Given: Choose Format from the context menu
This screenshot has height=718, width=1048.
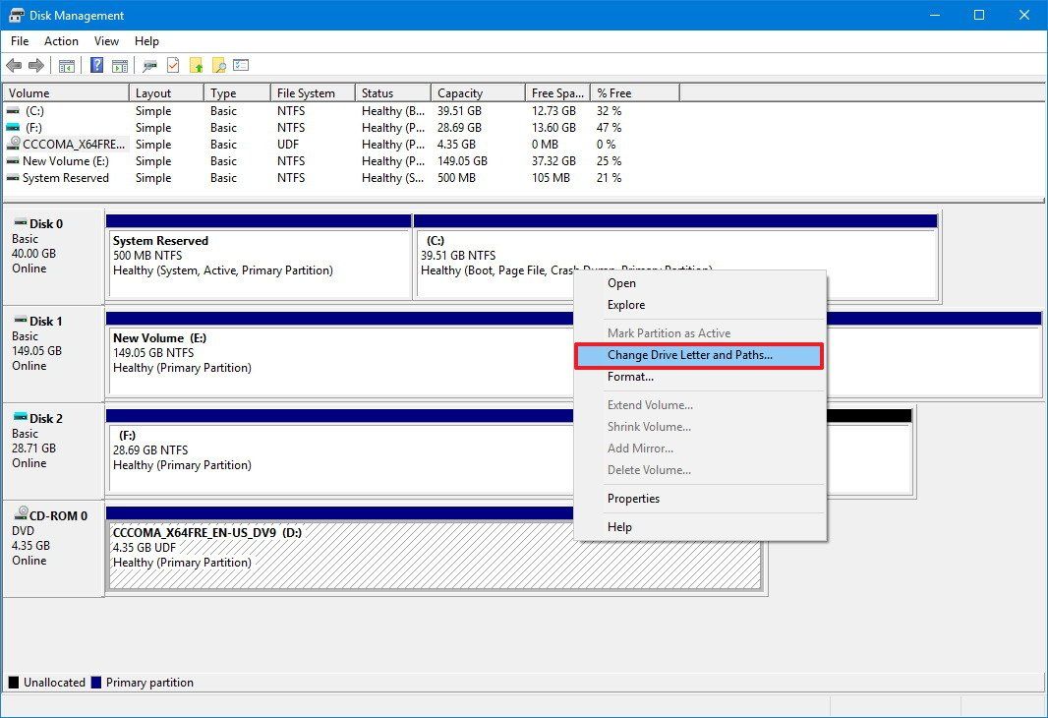Looking at the screenshot, I should click(630, 377).
